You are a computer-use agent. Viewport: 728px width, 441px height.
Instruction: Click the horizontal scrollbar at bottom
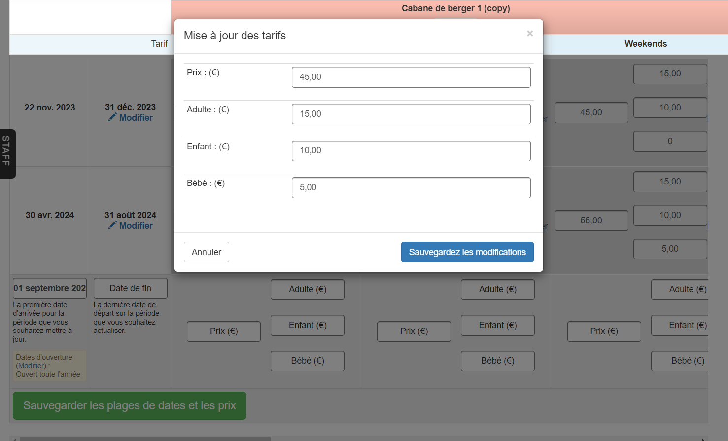pyautogui.click(x=145, y=439)
